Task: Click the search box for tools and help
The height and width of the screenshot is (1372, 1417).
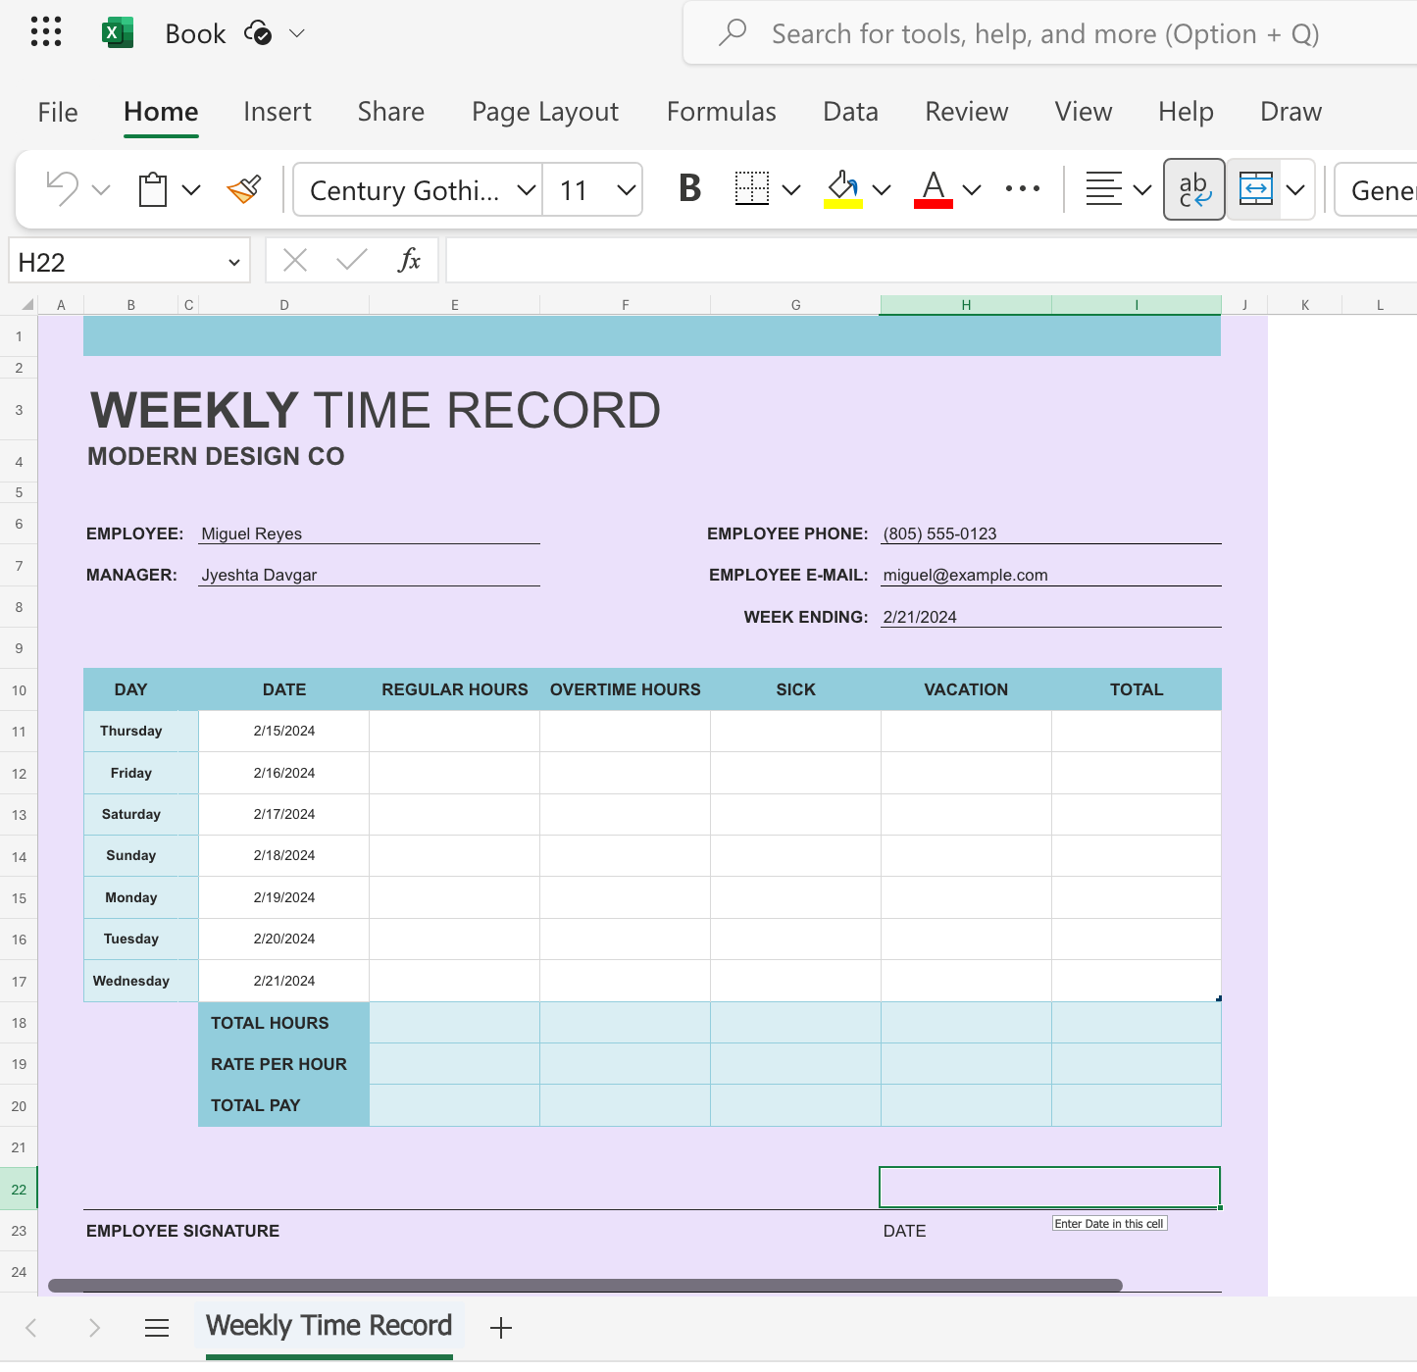Action: point(1049,33)
